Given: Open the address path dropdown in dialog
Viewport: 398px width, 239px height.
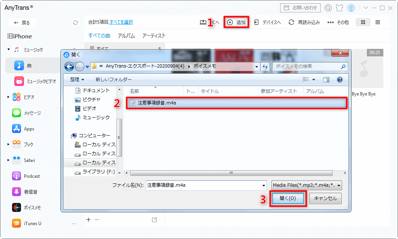Looking at the screenshot, I should (x=256, y=67).
